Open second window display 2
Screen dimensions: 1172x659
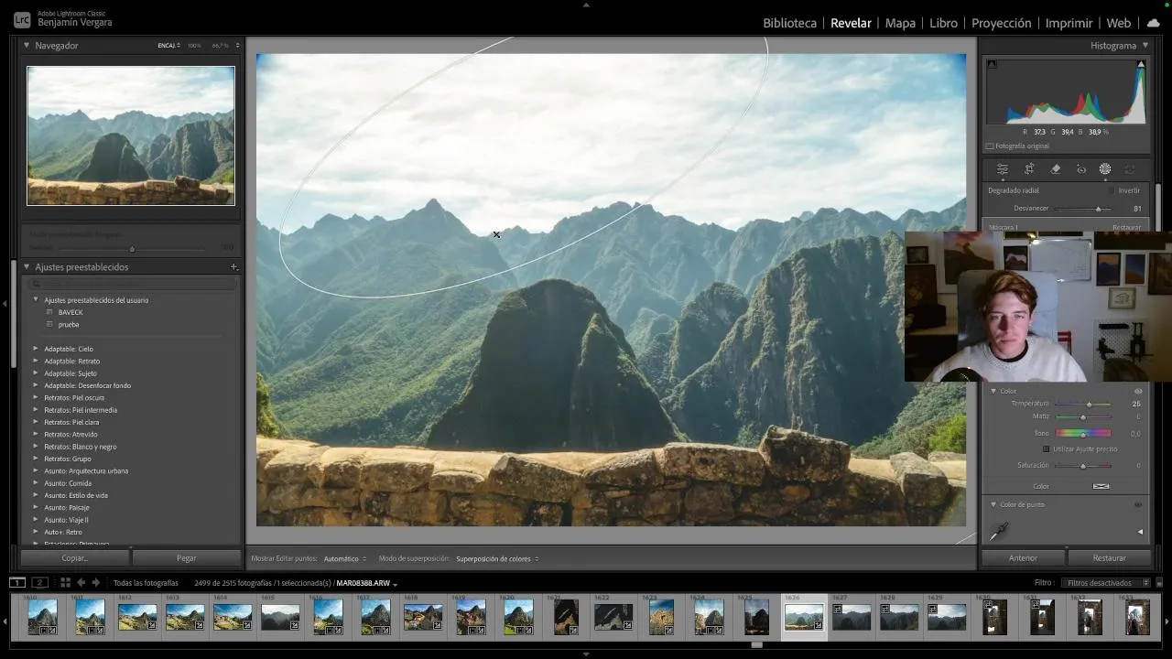[x=39, y=582]
